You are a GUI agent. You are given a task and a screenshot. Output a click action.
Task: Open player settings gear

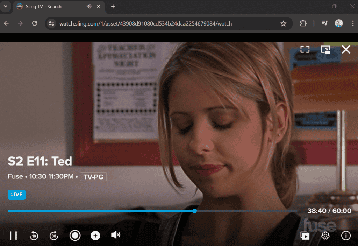point(325,236)
